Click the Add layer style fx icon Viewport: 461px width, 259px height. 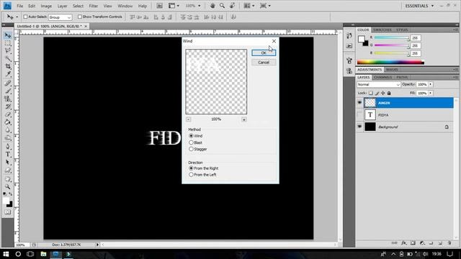coord(404,243)
